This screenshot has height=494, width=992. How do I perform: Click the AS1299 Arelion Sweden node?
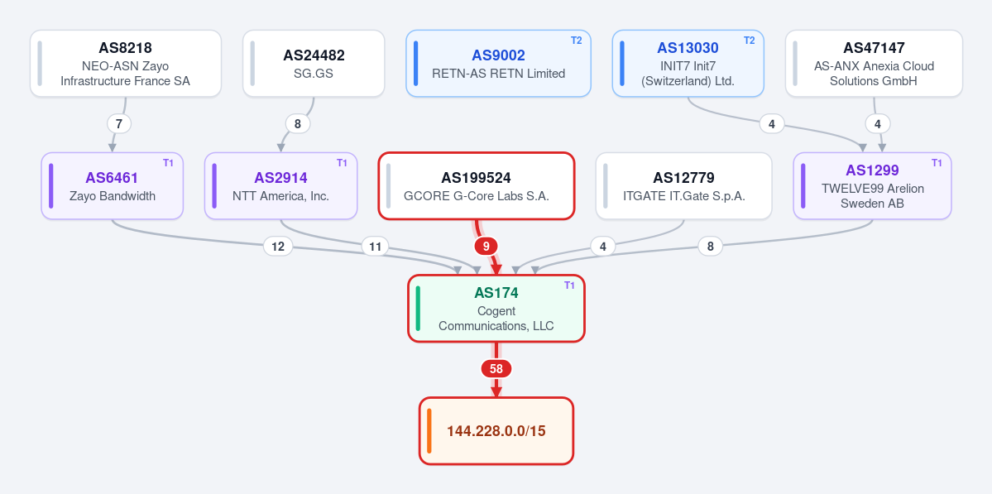[x=872, y=186]
